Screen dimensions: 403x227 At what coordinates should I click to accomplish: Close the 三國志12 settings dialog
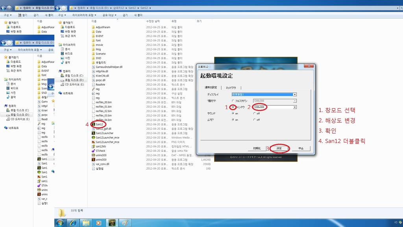point(309,66)
